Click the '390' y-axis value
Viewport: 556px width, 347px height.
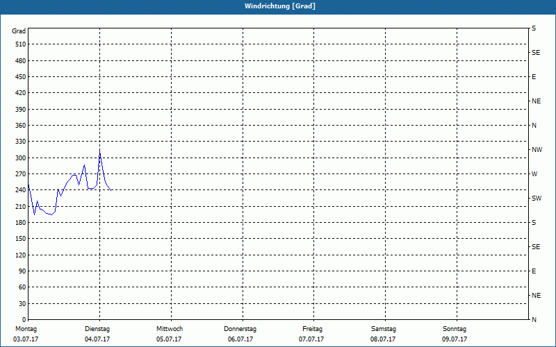tap(21, 109)
